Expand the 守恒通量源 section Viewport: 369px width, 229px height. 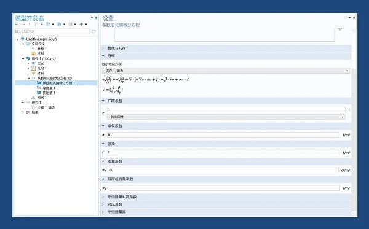pos(103,212)
